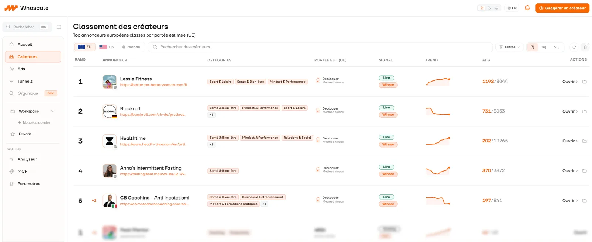The image size is (592, 242).
Task: Select the EU region tab
Action: coord(85,47)
